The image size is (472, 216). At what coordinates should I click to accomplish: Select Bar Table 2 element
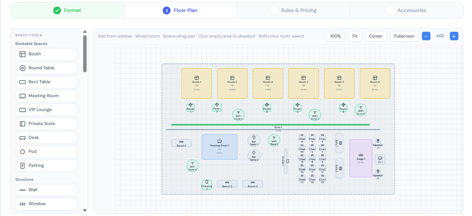pos(254,156)
